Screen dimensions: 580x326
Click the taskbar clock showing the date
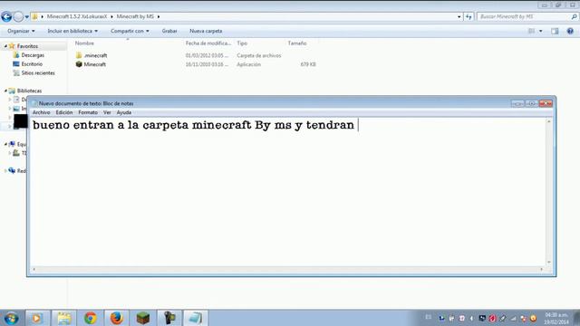pos(556,318)
